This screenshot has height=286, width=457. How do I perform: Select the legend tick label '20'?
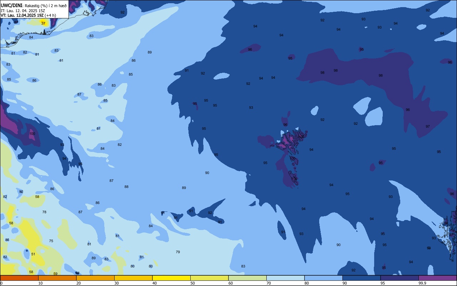point(79,283)
